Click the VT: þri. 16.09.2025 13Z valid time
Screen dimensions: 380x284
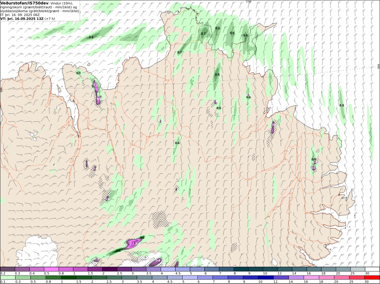22,18
